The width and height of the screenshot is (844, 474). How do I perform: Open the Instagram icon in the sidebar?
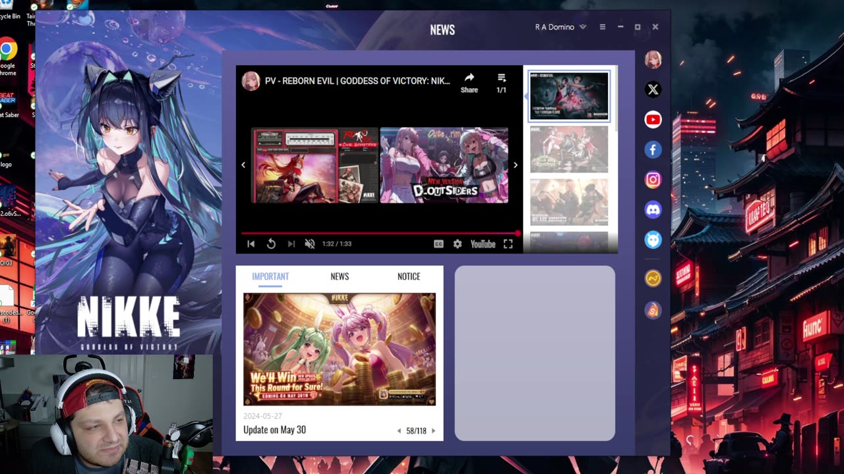click(x=653, y=180)
